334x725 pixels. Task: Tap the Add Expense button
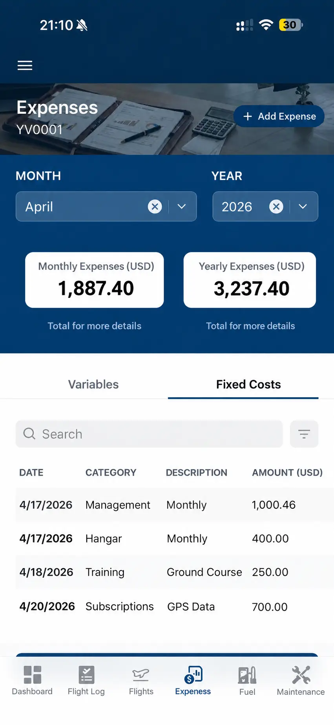(279, 116)
